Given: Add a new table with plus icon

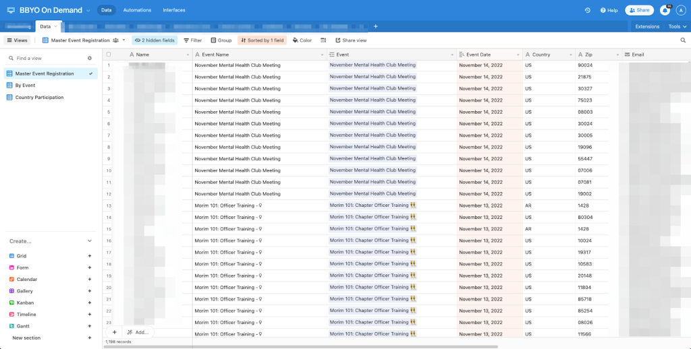Looking at the screenshot, I should click(375, 26).
